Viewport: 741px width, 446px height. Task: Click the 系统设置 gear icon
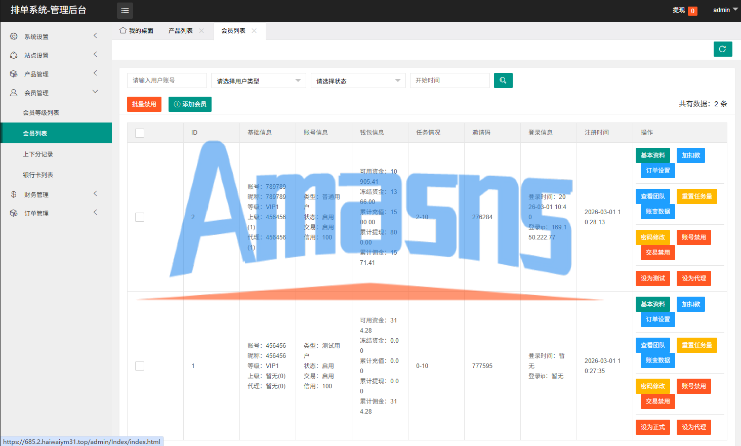pyautogui.click(x=14, y=36)
